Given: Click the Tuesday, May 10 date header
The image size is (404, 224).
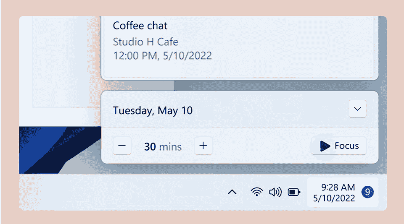Looking at the screenshot, I should pos(153,111).
